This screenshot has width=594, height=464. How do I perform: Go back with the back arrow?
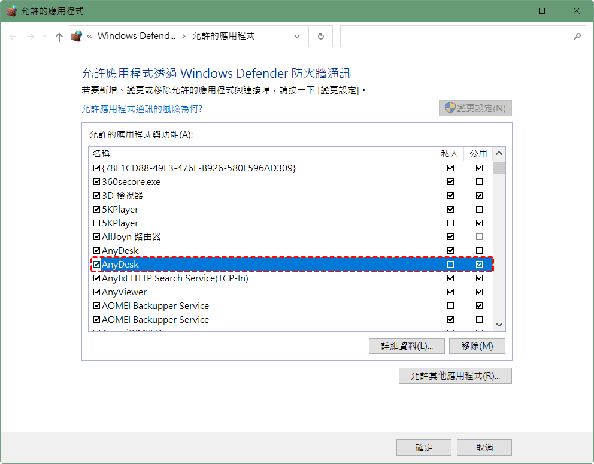13,37
